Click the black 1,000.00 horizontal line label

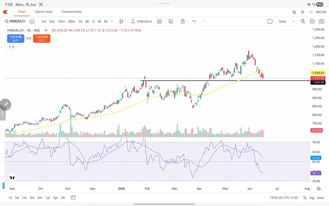coord(318,82)
